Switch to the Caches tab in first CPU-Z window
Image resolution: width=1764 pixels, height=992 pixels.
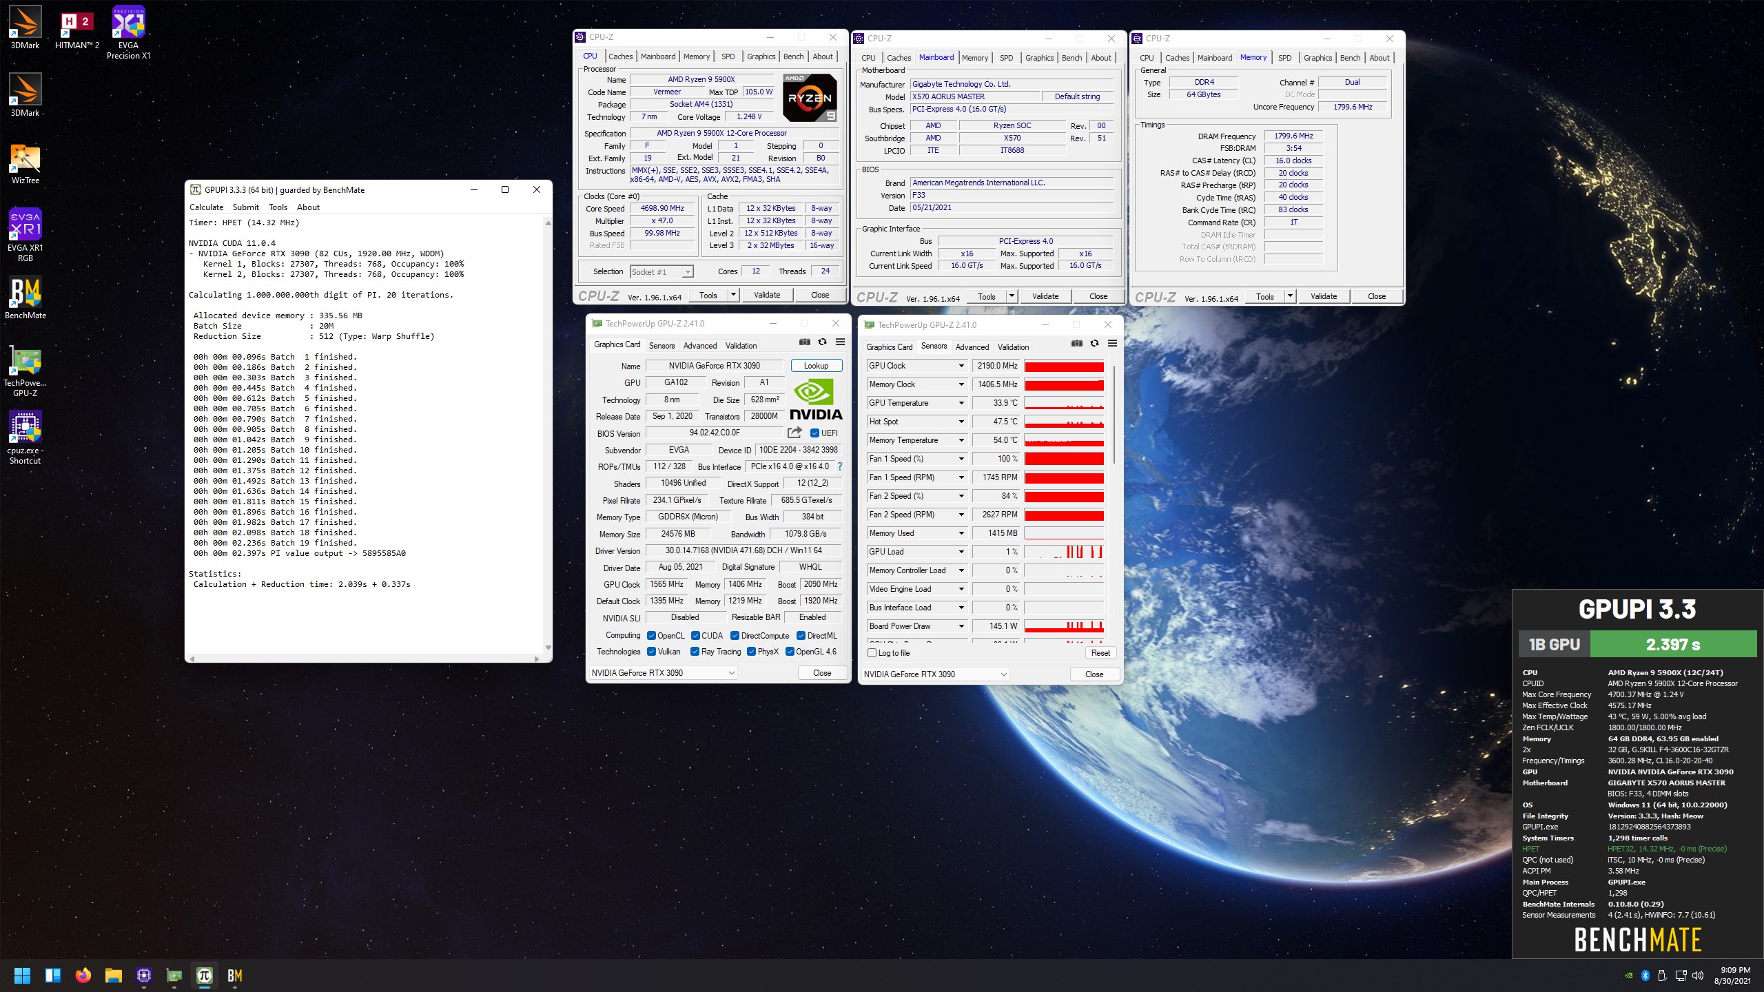click(x=620, y=56)
